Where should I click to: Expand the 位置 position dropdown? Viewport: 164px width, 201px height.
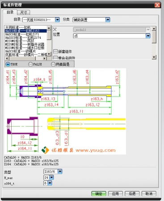click(x=148, y=36)
